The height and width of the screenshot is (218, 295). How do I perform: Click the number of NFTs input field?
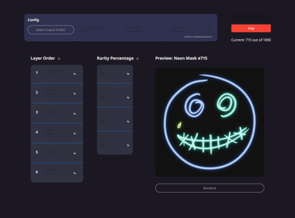click(x=99, y=29)
